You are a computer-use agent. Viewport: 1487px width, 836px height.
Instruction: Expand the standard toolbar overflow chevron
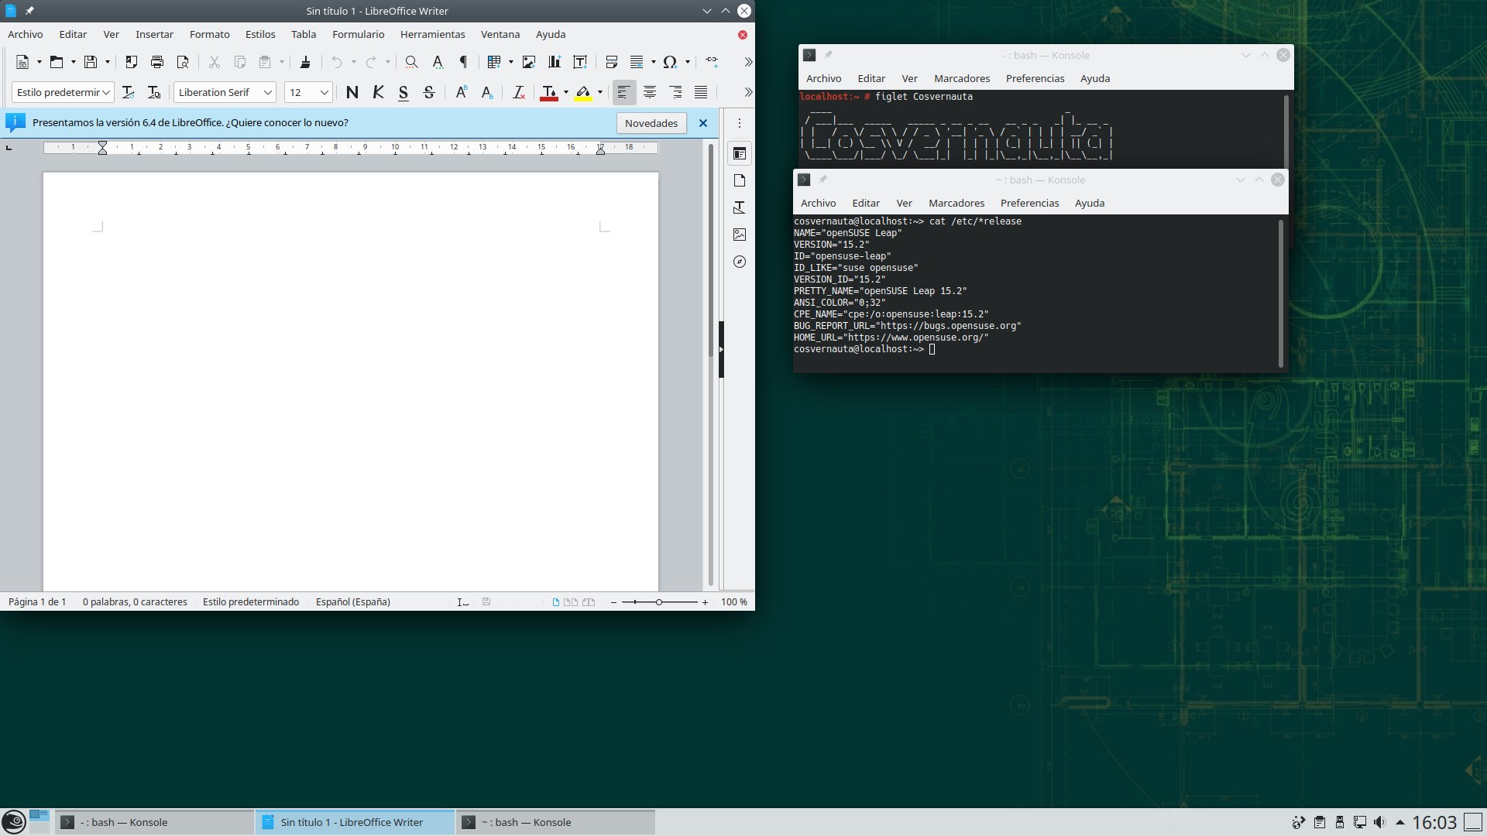click(x=747, y=62)
